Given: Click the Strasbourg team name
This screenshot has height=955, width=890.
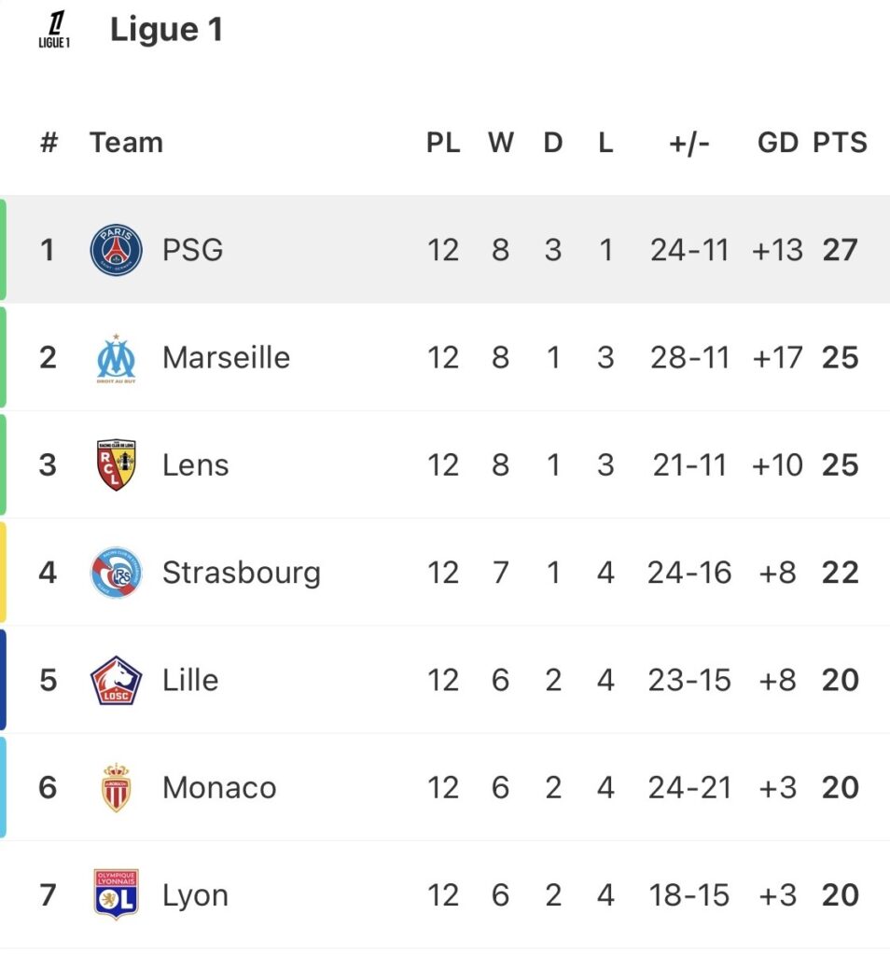Looking at the screenshot, I should (241, 573).
